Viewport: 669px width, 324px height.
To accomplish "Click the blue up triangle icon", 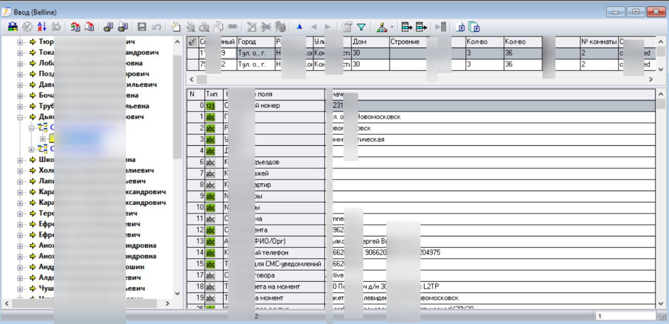I will 299,27.
